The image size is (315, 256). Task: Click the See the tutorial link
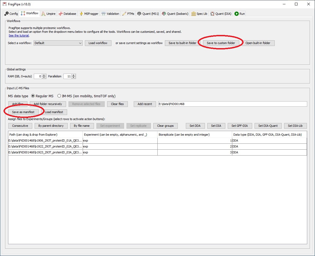pyautogui.click(x=19, y=35)
